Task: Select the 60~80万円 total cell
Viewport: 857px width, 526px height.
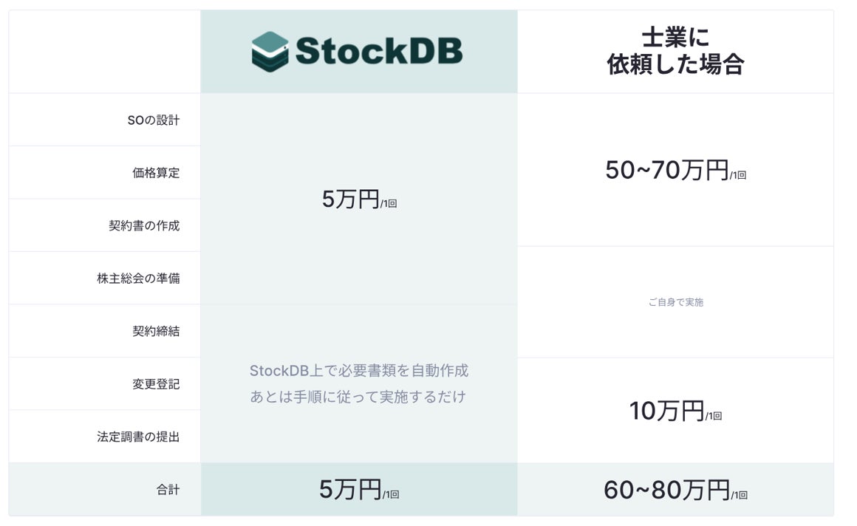Action: click(675, 489)
